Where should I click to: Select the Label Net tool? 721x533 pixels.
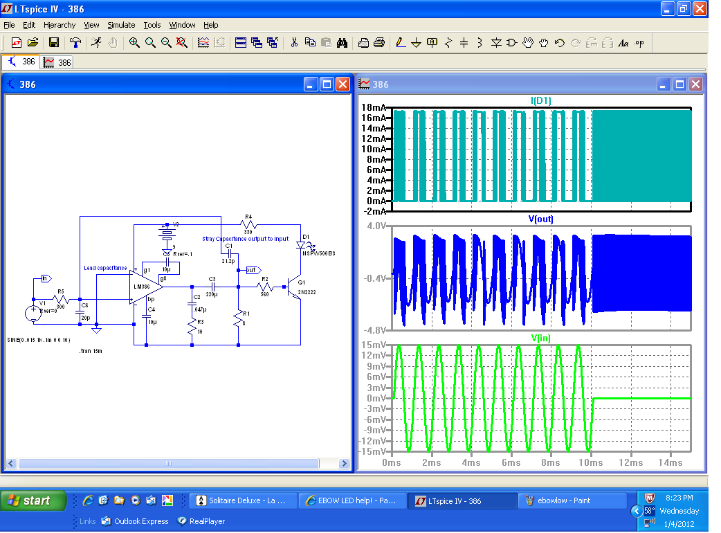tap(432, 43)
